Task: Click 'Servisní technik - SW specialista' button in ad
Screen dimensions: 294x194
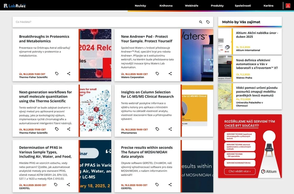Action: (x=240, y=155)
